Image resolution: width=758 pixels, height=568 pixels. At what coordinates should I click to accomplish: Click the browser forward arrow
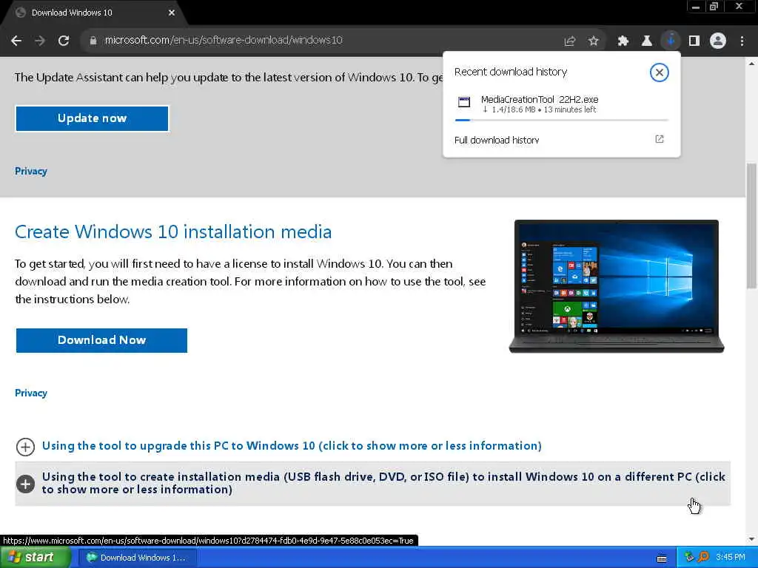40,41
